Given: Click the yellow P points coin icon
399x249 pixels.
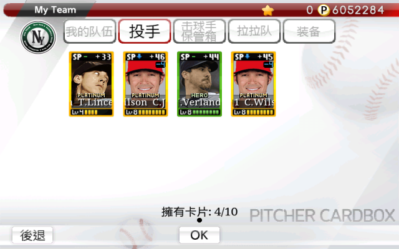Looking at the screenshot, I should pos(324,10).
